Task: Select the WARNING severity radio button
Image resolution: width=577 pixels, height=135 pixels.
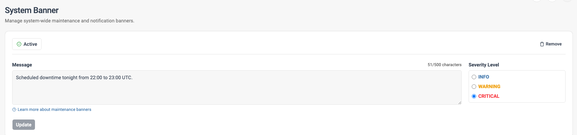Action: tap(474, 86)
